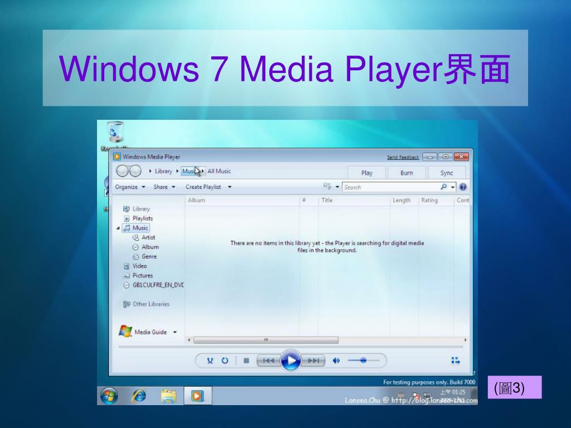Screen dimensions: 571x428
Task: Sort by the Album column header
Action: pyautogui.click(x=242, y=200)
